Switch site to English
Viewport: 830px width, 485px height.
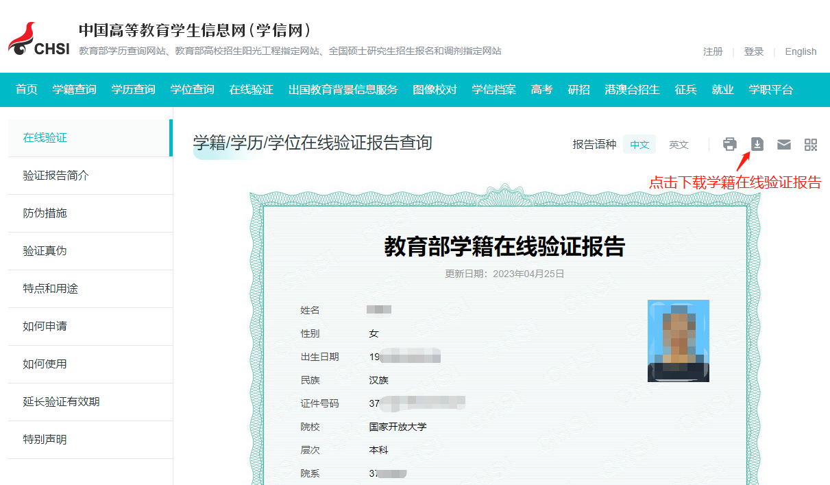(801, 51)
